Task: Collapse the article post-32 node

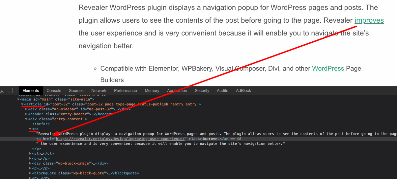Action: [22, 104]
